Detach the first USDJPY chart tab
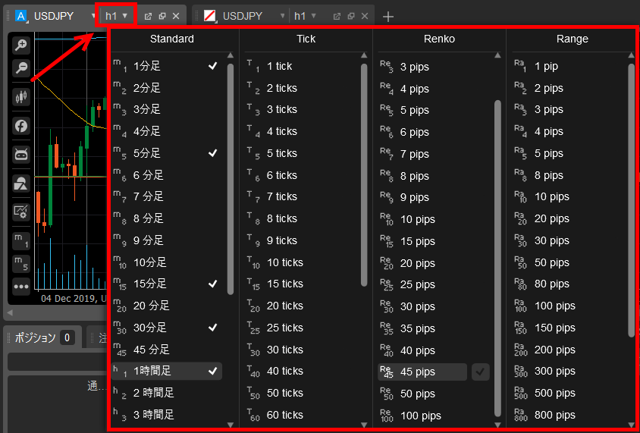640x433 pixels. tap(149, 16)
